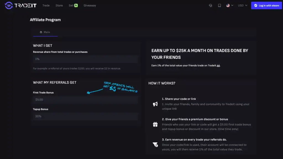Open the language flag dropdown
Viewport: 283px width, 159px height.
coord(230,6)
